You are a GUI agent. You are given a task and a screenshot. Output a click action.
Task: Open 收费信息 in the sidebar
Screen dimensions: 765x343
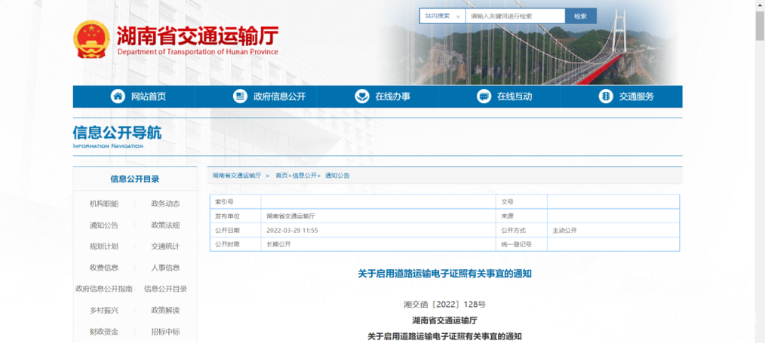click(104, 268)
